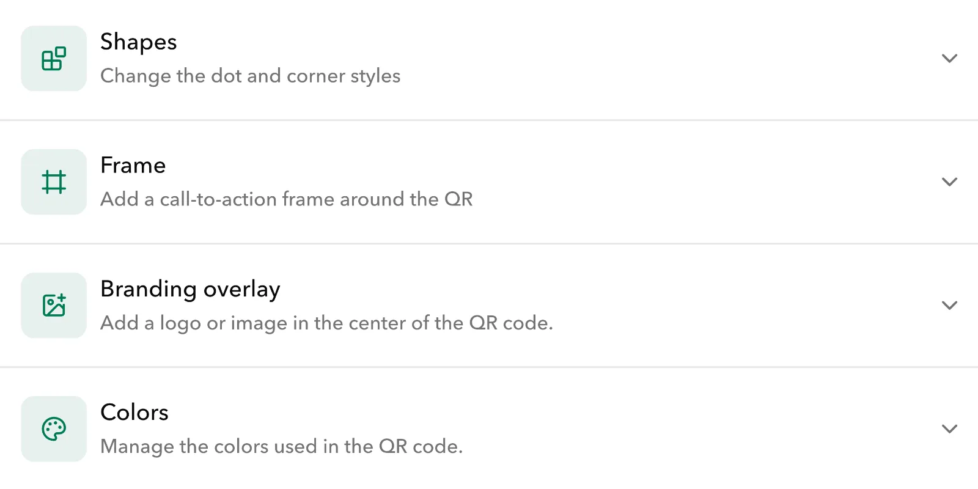Expand the Colors section chevron
The image size is (978, 489).
pyautogui.click(x=949, y=429)
